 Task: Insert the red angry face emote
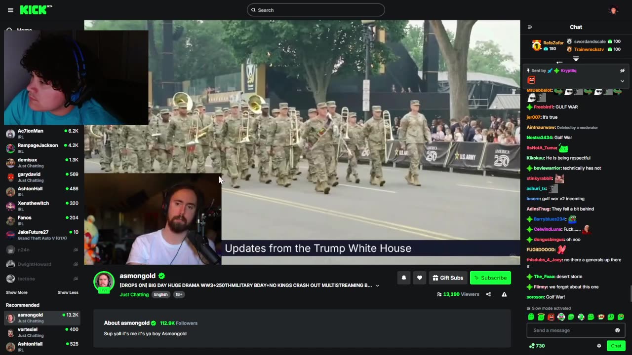click(551, 317)
